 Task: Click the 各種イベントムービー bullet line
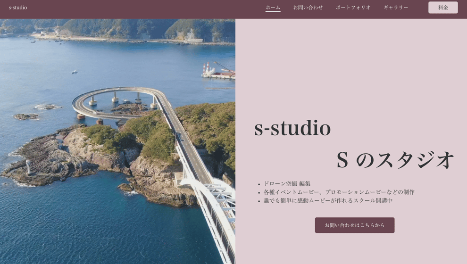(339, 192)
